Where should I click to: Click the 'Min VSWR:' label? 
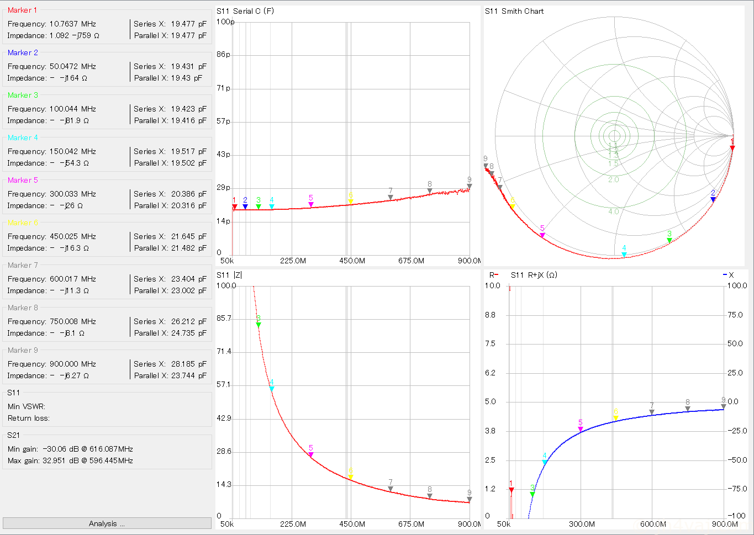tap(27, 406)
